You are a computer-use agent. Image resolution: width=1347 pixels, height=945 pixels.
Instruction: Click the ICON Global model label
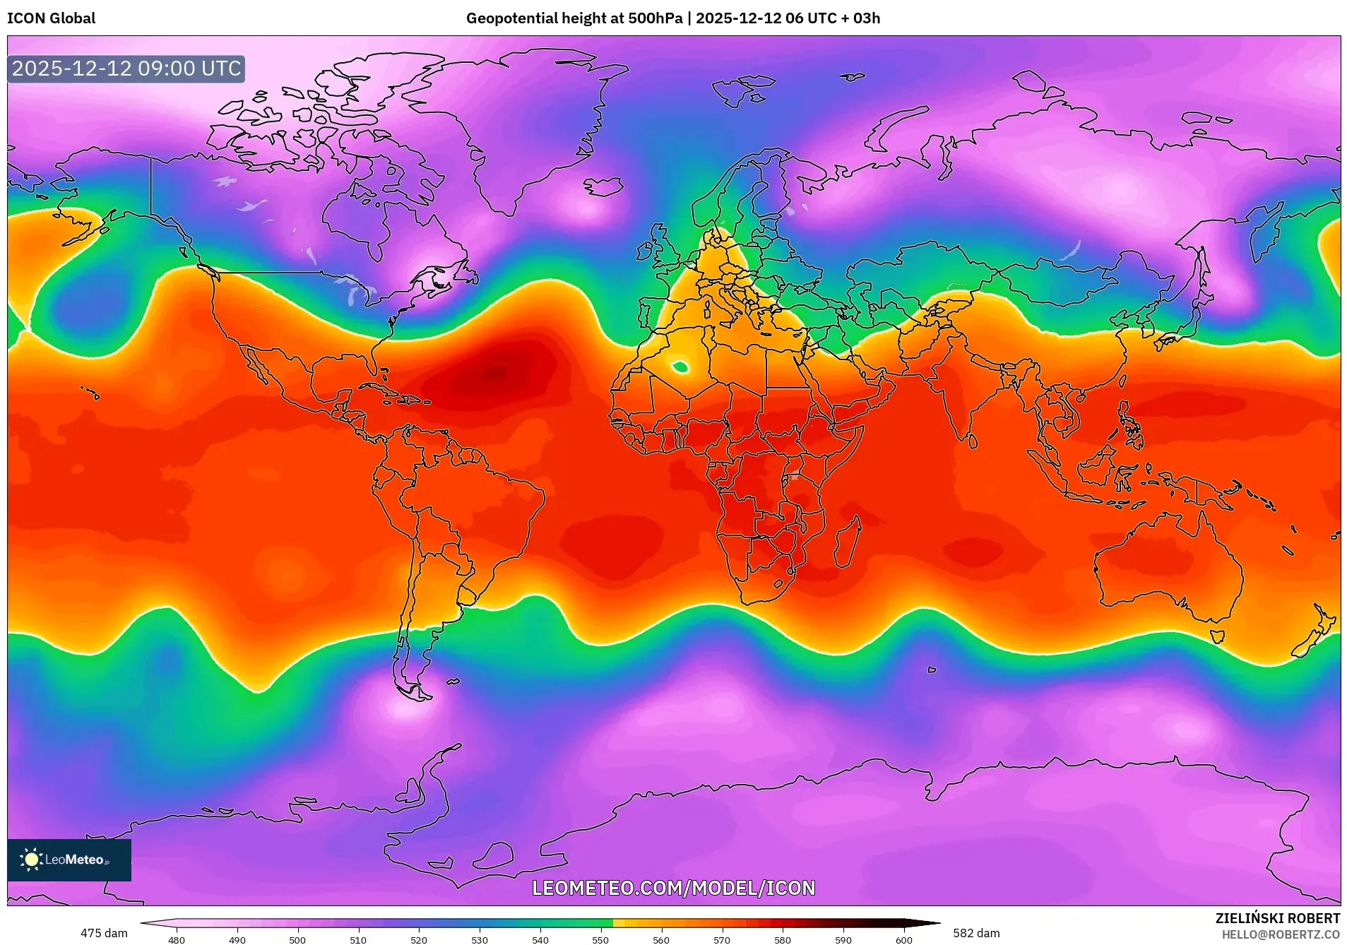click(x=49, y=18)
